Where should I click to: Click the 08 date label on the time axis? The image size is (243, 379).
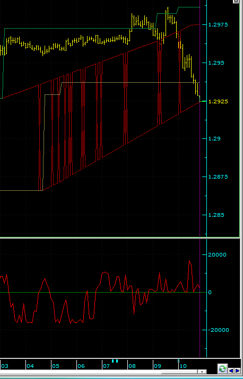tap(132, 366)
